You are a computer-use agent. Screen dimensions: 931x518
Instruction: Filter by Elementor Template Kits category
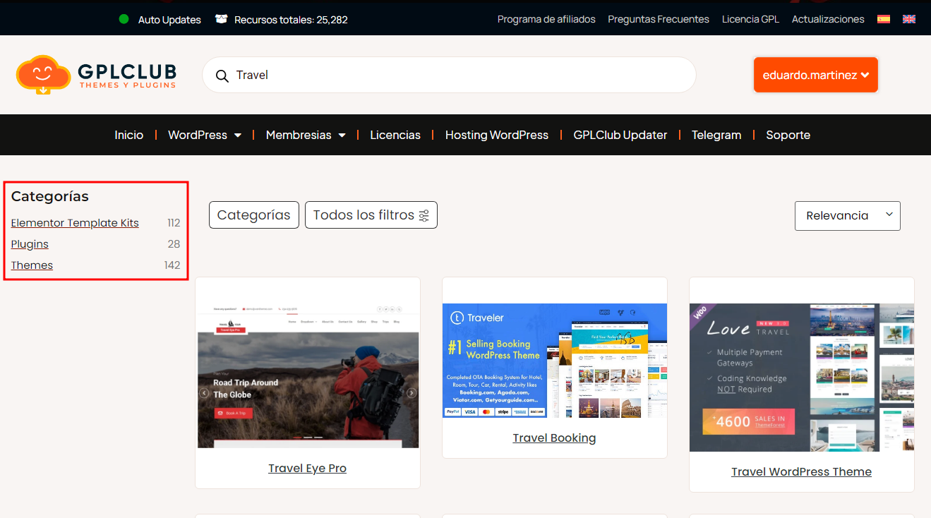[x=75, y=223]
